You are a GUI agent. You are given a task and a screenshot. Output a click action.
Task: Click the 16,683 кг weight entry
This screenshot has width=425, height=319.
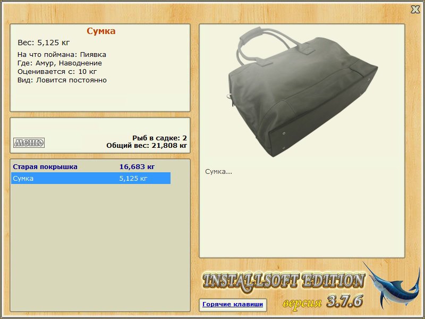click(137, 167)
